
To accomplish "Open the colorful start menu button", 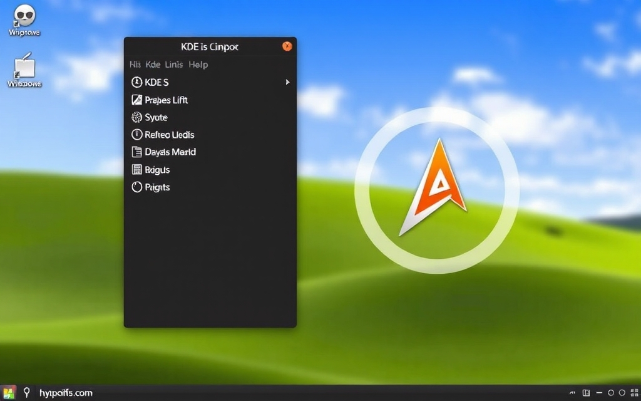I will (8, 393).
